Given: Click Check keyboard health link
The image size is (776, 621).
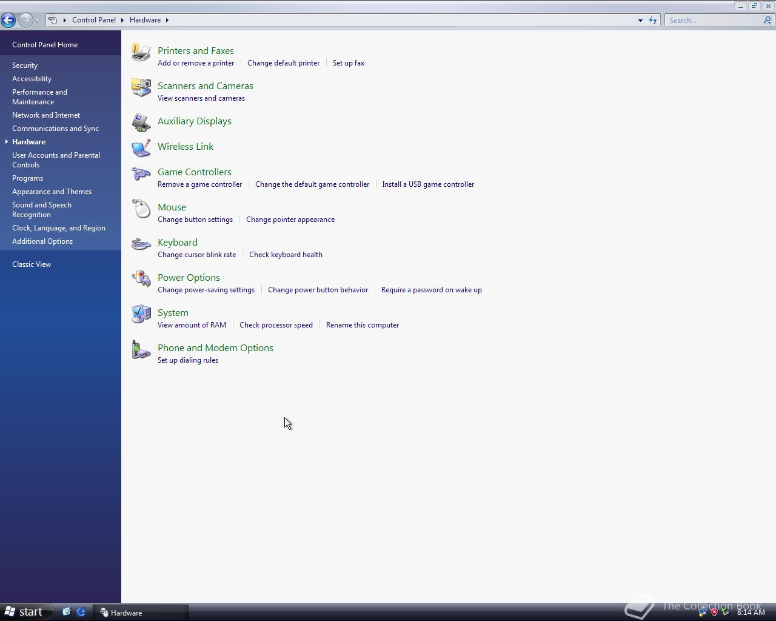Looking at the screenshot, I should (x=286, y=255).
